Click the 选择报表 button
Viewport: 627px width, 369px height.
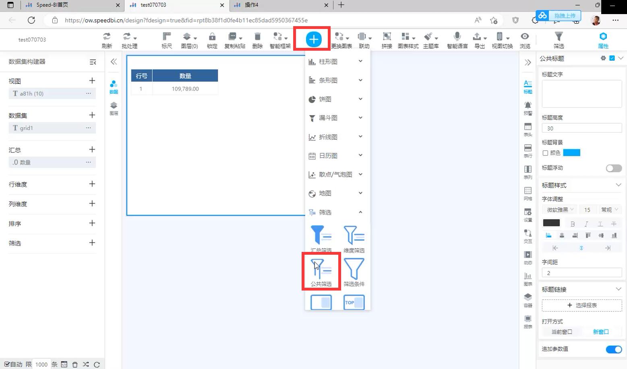[x=581, y=305]
